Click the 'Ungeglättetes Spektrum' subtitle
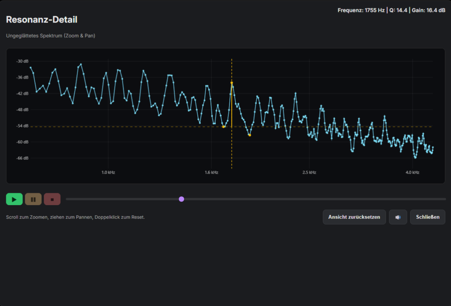Screen dimensions: 451x306 (x=51, y=36)
